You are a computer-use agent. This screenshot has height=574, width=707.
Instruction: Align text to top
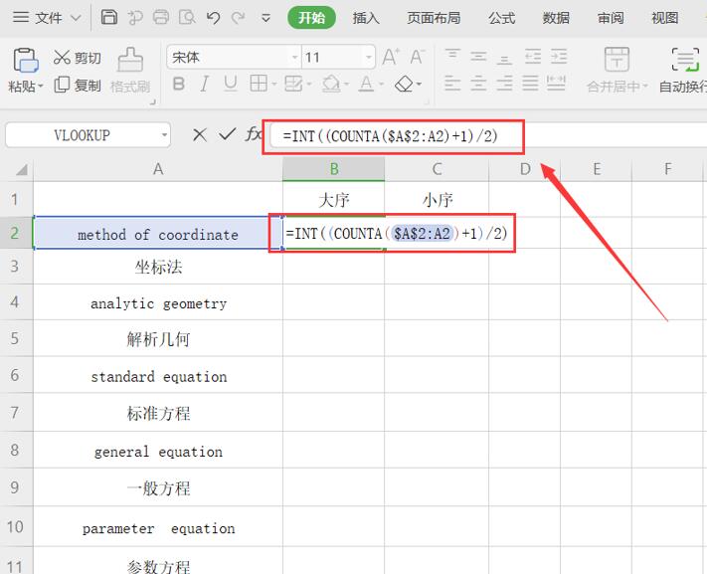(x=452, y=57)
